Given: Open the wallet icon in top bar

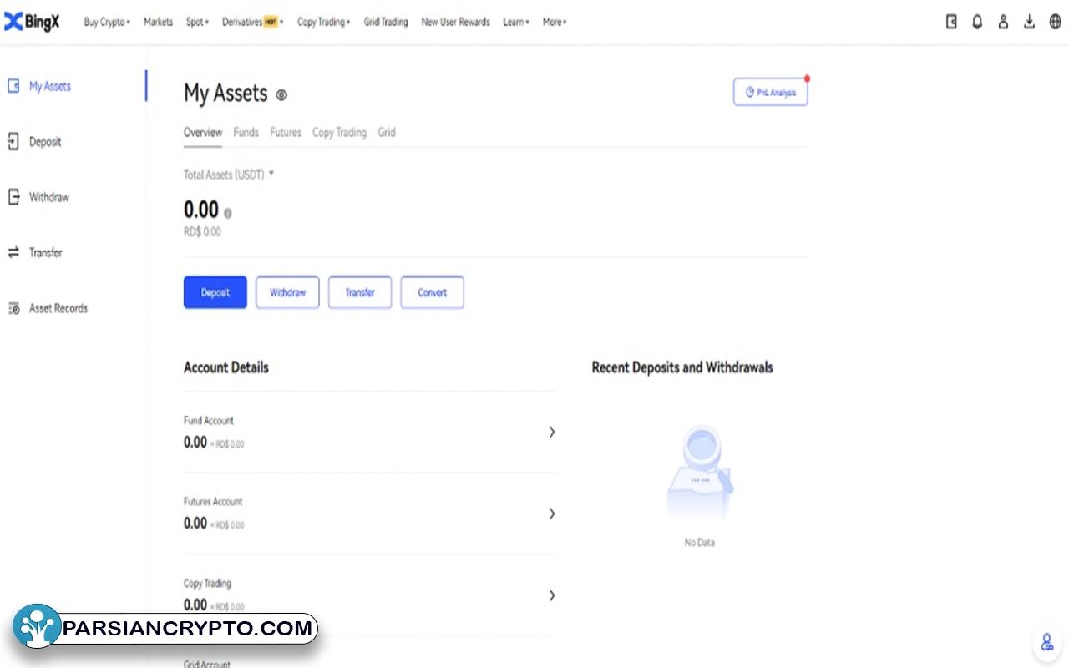Looking at the screenshot, I should (951, 23).
